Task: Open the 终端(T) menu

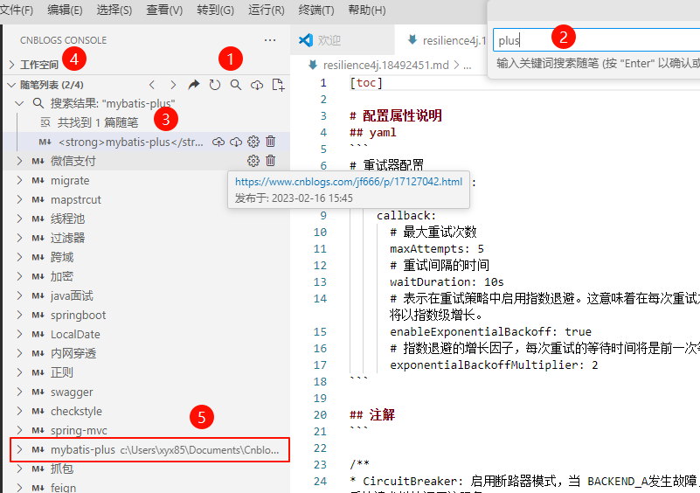Action: tap(316, 10)
